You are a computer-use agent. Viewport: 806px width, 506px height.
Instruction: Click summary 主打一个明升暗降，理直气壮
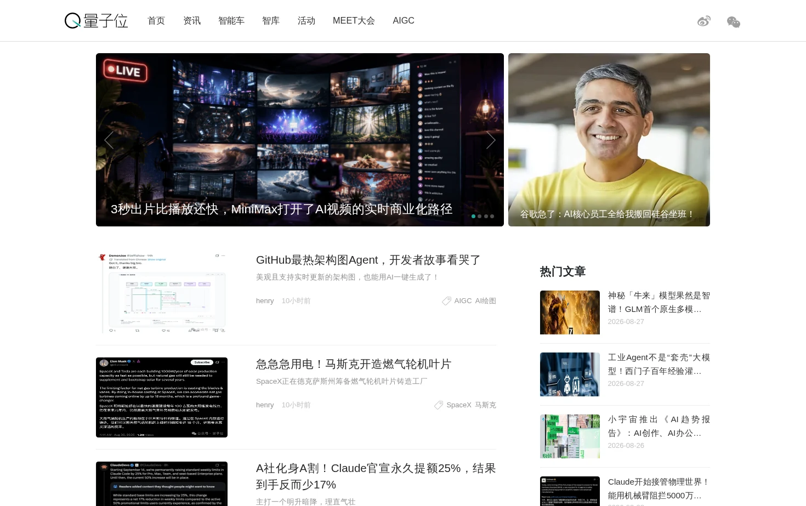[306, 502]
